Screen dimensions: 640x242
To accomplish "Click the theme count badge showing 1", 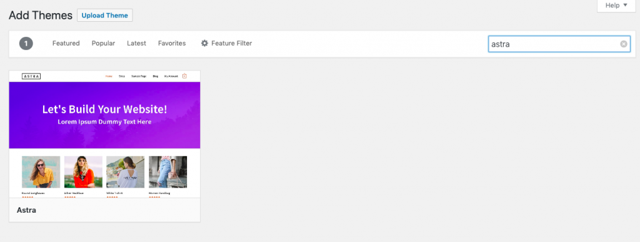I will tap(26, 43).
